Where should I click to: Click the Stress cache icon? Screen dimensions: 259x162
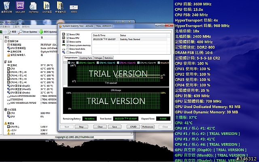64,41
